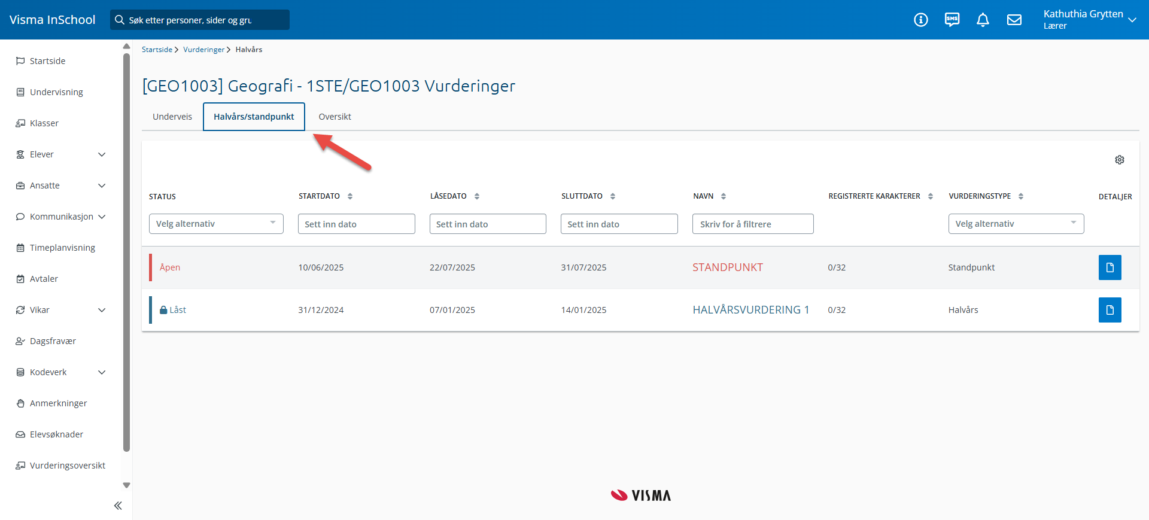1149x520 pixels.
Task: Open Vurderingsoversikt in the sidebar
Action: click(68, 466)
